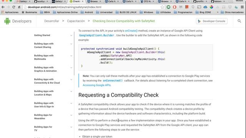Click the Requesting a Compatibility Check heading

coord(118,95)
